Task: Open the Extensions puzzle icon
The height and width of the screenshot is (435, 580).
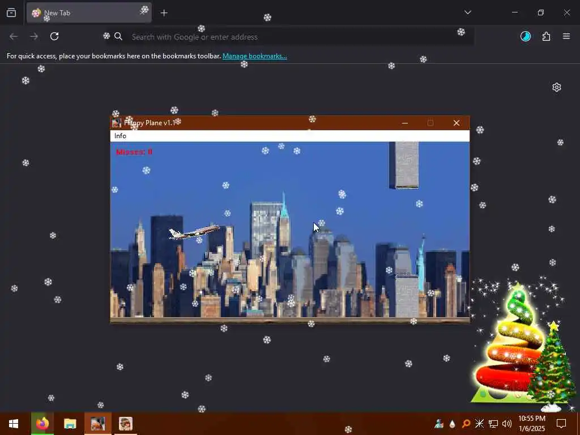Action: [546, 36]
